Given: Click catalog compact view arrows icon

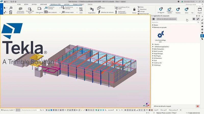Looking at the screenshot, I should pos(198,19).
